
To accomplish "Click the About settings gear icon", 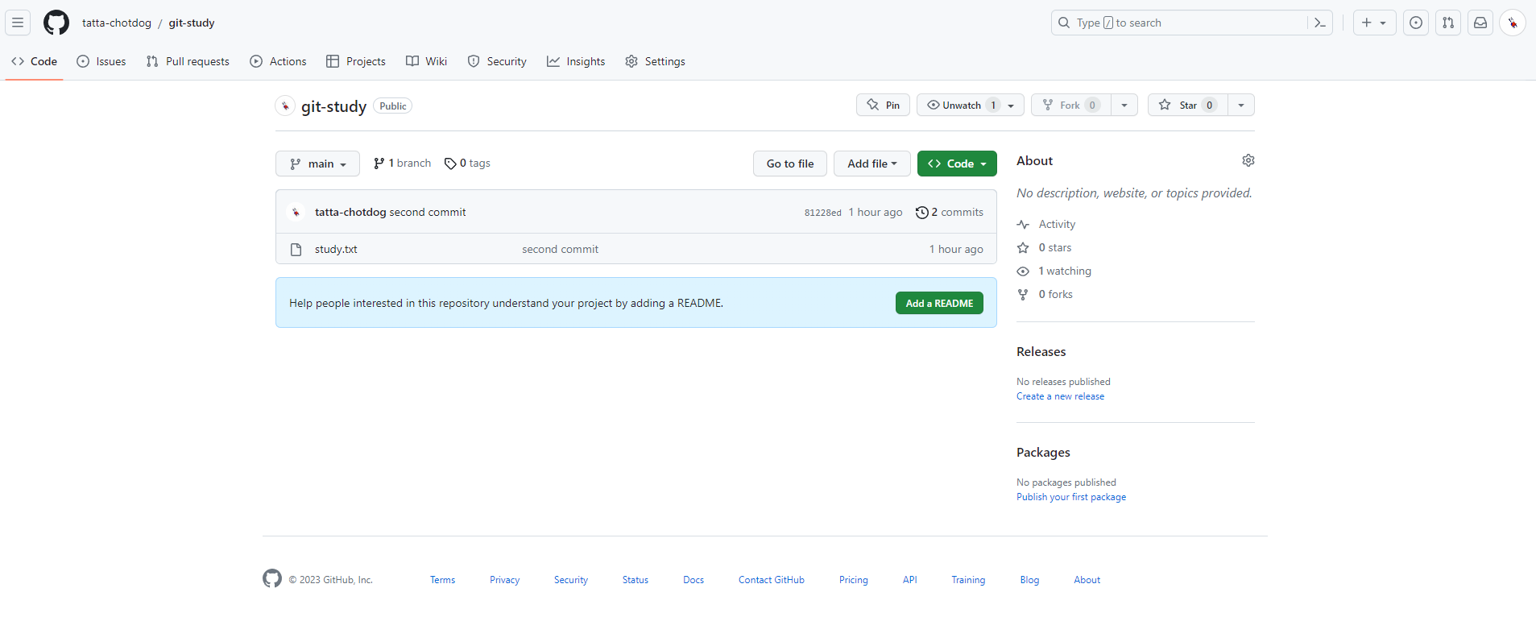I will (1248, 160).
